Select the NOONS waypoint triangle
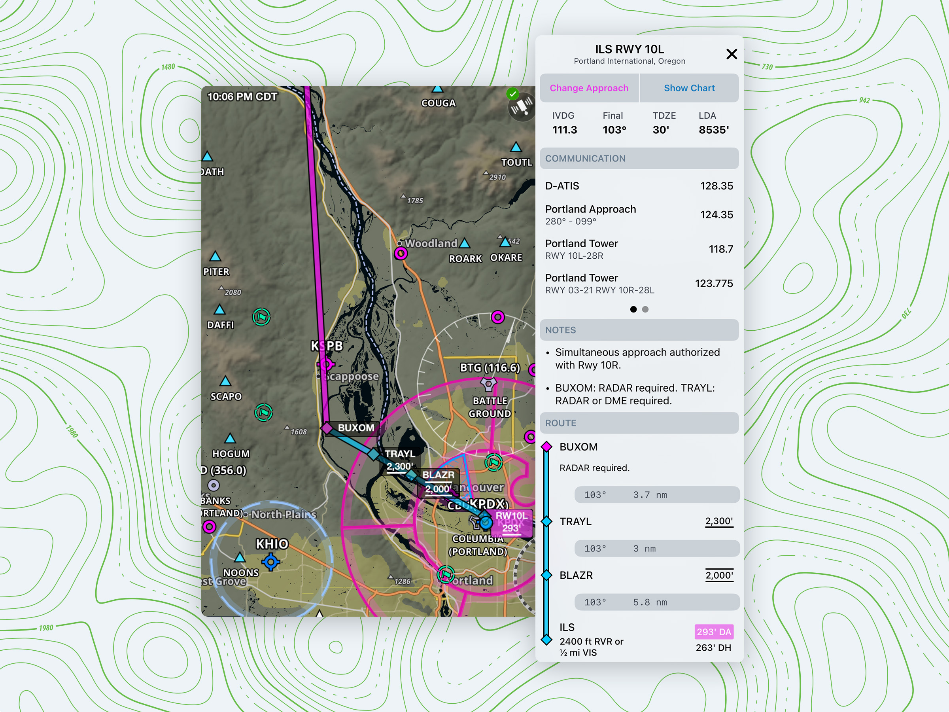The width and height of the screenshot is (949, 712). [x=240, y=557]
